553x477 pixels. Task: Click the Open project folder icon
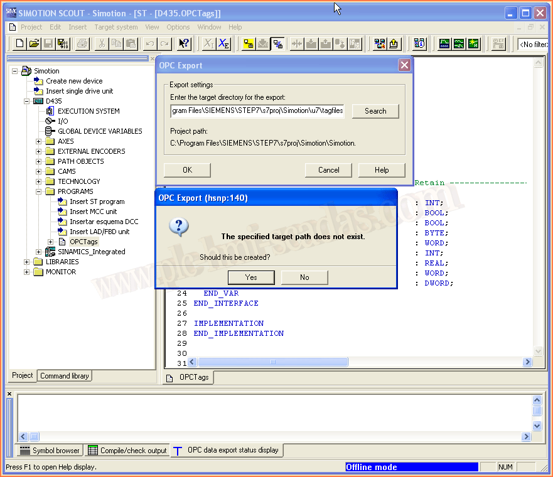(34, 43)
